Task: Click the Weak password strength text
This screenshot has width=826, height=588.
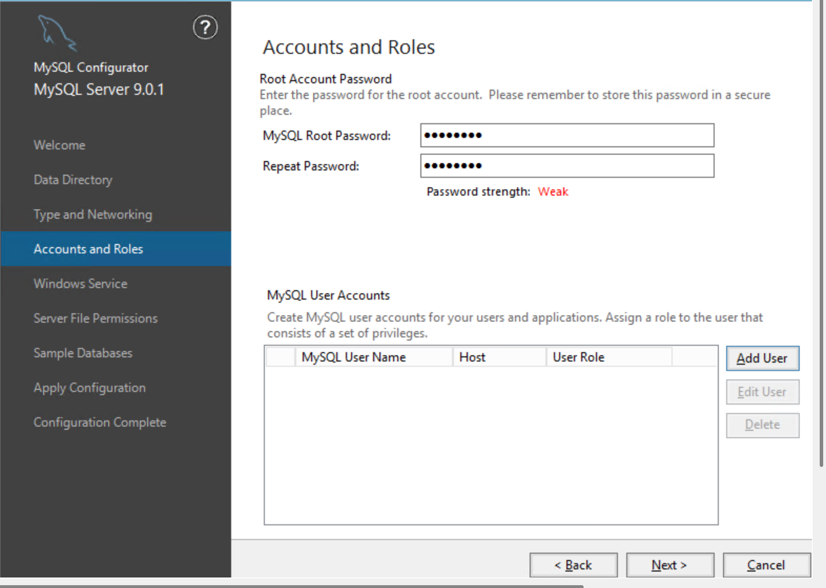Action: point(553,192)
